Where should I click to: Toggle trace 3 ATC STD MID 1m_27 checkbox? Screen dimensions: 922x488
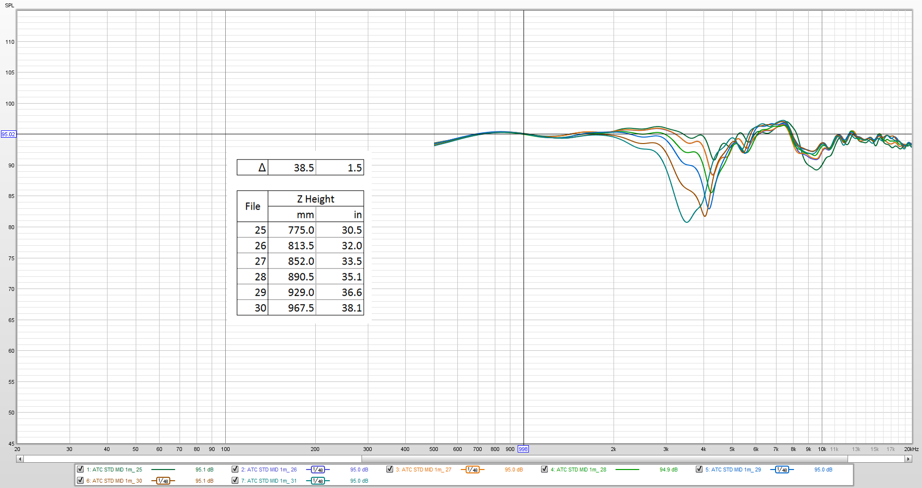(x=390, y=469)
